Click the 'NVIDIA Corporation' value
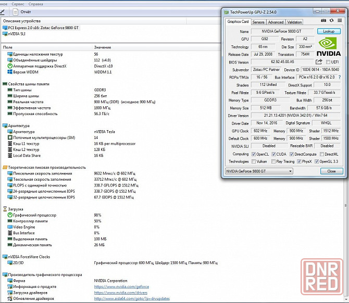349x303 pixels. pyautogui.click(x=110, y=281)
